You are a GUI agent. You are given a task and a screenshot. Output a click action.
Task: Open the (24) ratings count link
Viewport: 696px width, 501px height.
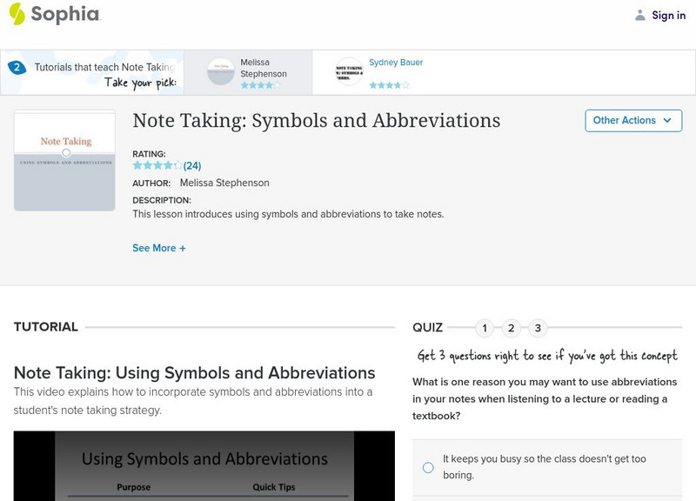pos(192,165)
